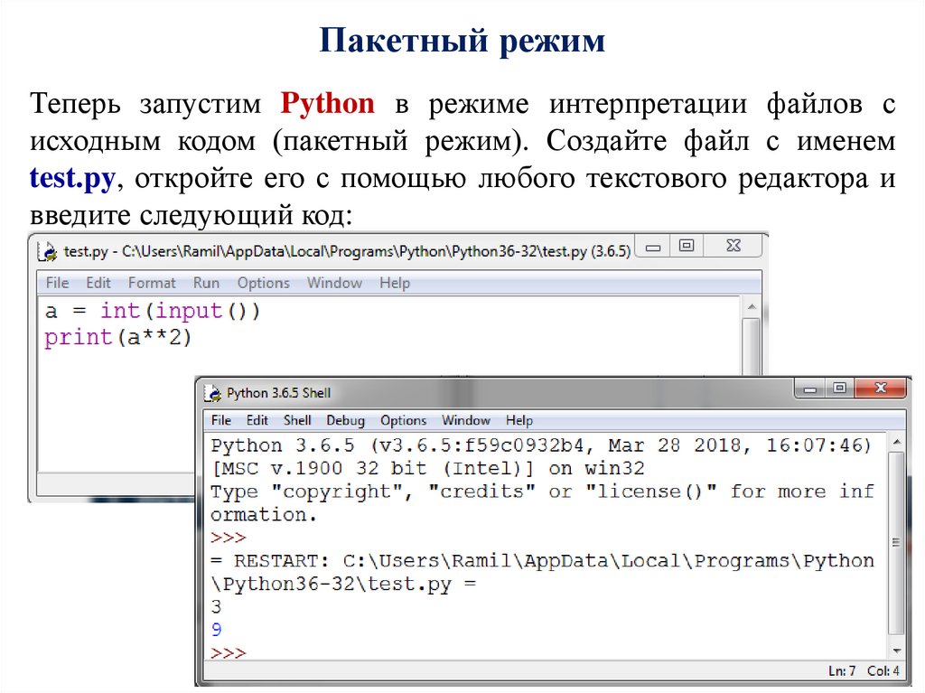Screen dimensions: 925x693
Task: Maximize the test.py editor window
Action: pos(687,247)
